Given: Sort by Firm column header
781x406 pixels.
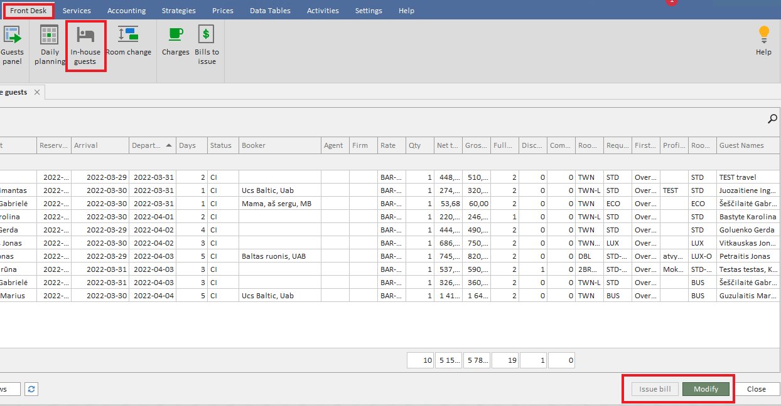Looking at the screenshot, I should point(364,145).
